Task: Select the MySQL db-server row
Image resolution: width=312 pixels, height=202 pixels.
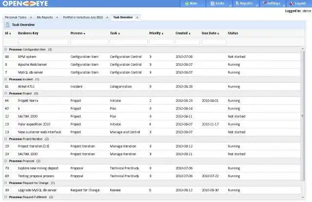Action: coord(152,73)
